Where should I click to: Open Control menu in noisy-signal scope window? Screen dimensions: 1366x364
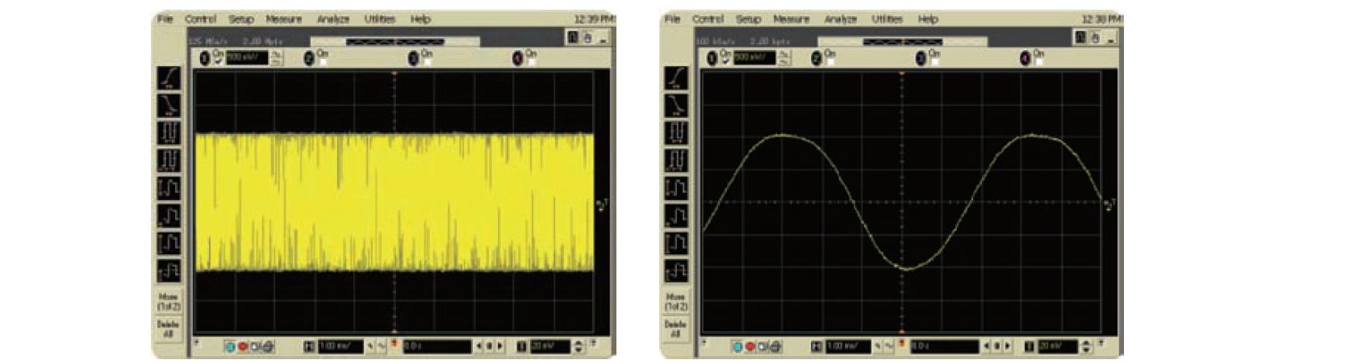(200, 19)
